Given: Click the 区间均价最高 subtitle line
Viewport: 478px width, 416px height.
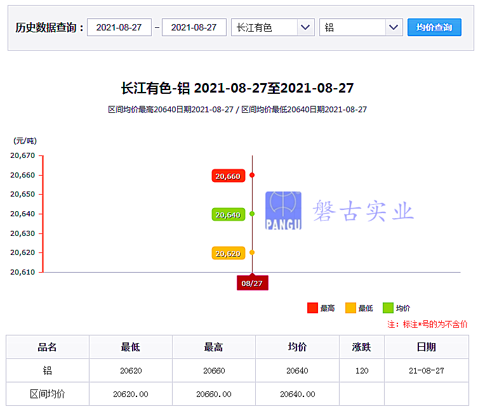Looking at the screenshot, I should [x=237, y=109].
